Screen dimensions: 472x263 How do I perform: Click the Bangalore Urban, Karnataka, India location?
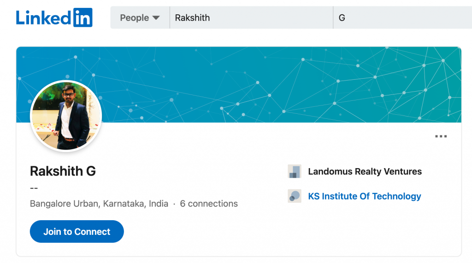tap(99, 204)
